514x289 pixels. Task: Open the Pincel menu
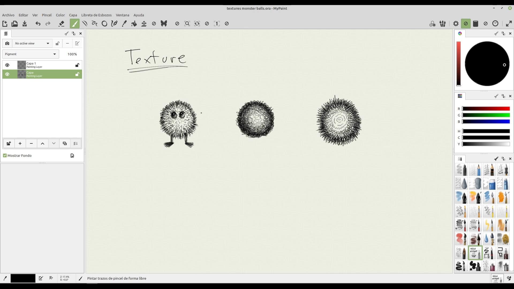pyautogui.click(x=47, y=15)
